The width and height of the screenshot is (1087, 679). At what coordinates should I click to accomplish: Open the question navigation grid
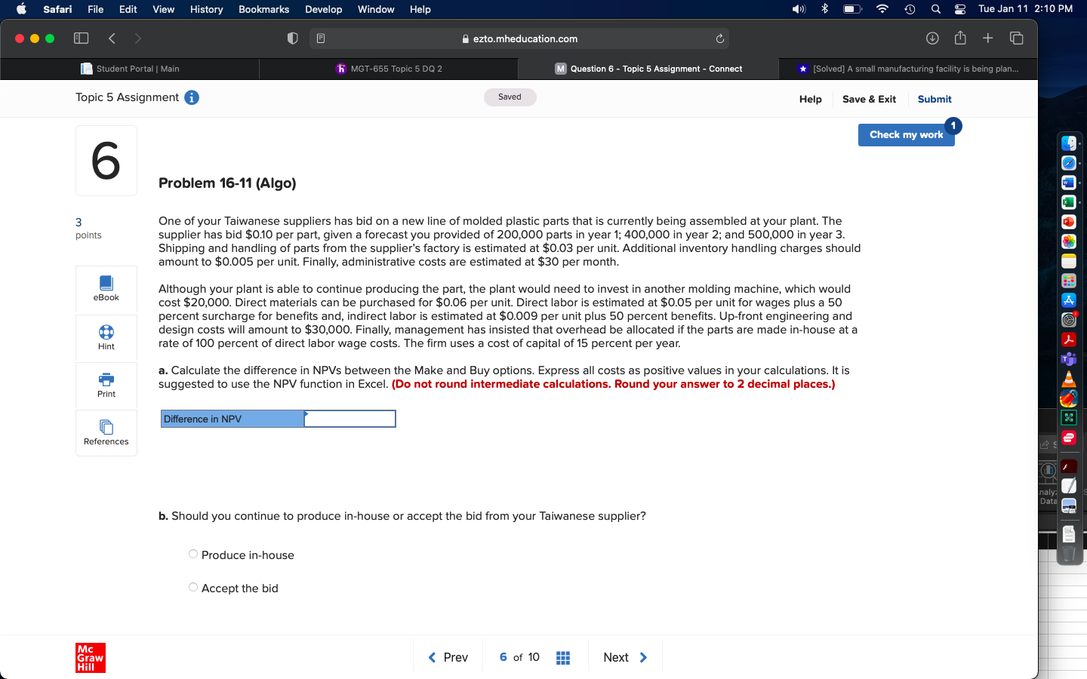point(562,657)
